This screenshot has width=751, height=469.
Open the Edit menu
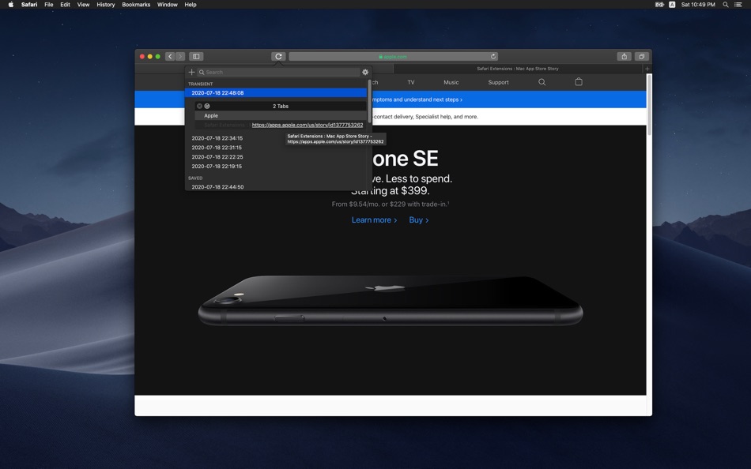[x=65, y=4]
